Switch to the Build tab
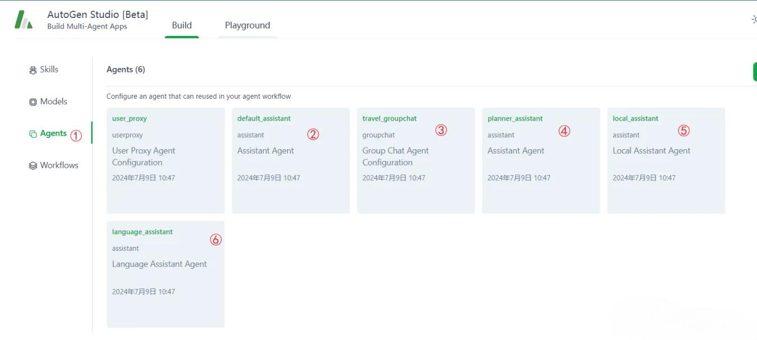This screenshot has width=757, height=340. (182, 25)
